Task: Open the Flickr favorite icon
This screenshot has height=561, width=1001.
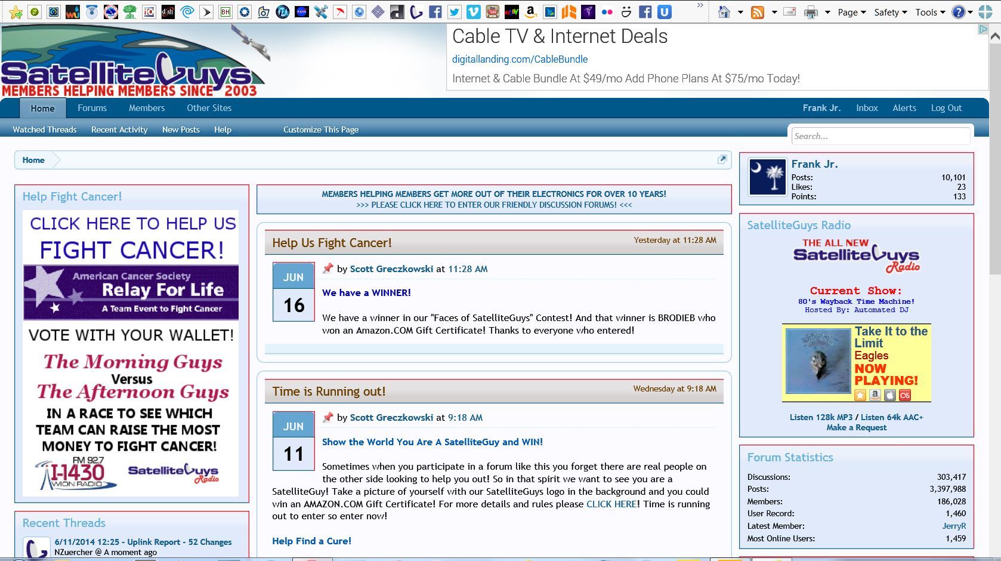Action: click(x=607, y=12)
